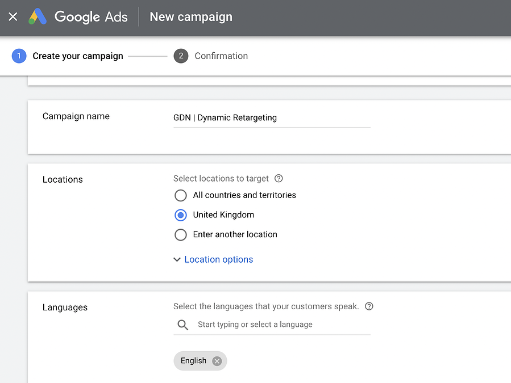Click the English chip dropdown area

pos(200,360)
